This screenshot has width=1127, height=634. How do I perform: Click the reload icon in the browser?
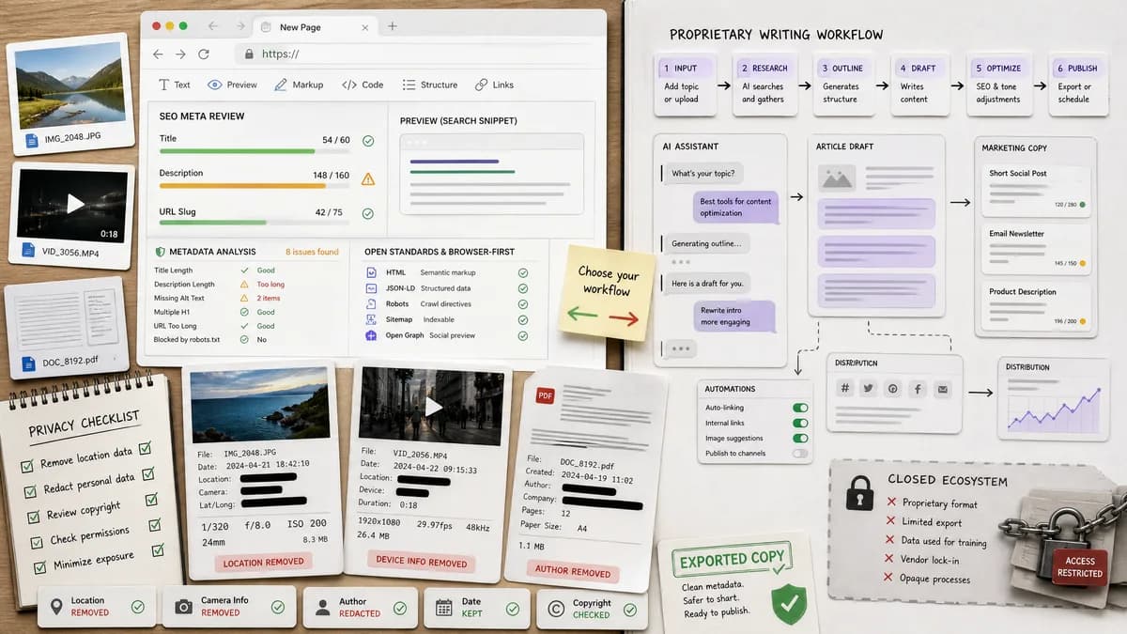204,54
